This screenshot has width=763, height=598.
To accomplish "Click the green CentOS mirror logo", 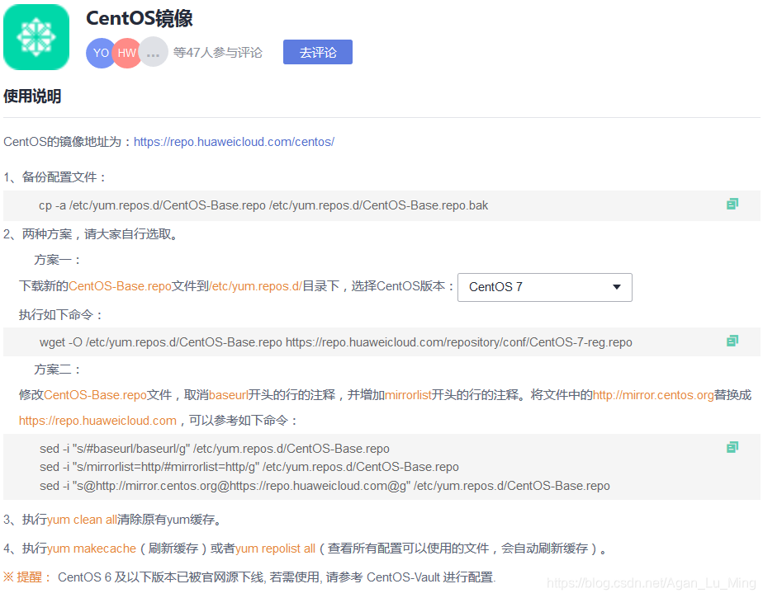I will coord(36,37).
